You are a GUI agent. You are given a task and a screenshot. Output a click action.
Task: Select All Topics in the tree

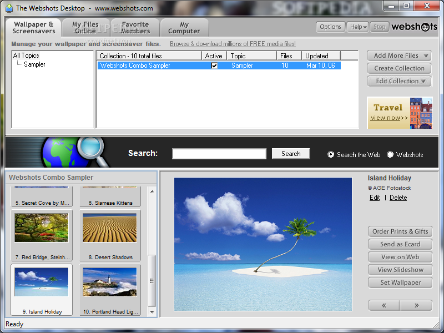[26, 56]
